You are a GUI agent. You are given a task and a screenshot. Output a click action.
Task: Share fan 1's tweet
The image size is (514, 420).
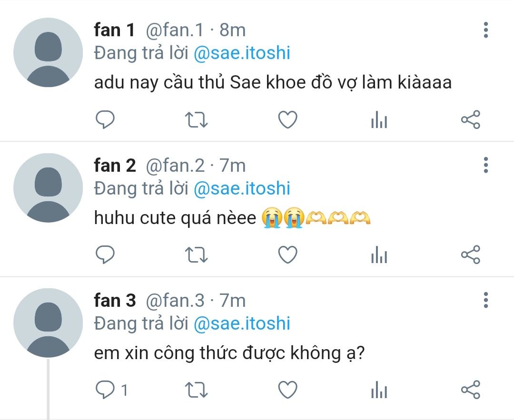point(471,119)
